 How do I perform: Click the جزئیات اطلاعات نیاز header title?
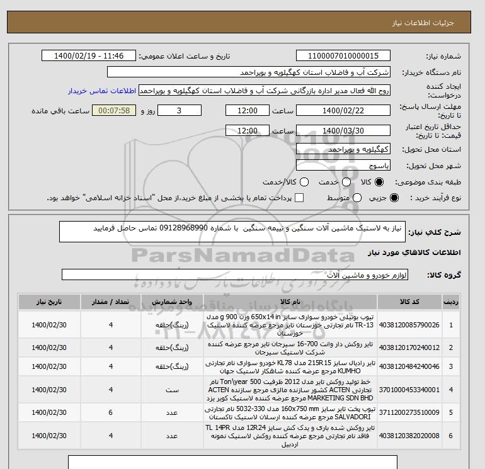coord(423,23)
